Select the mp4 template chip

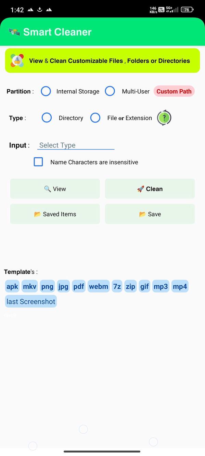(x=180, y=286)
